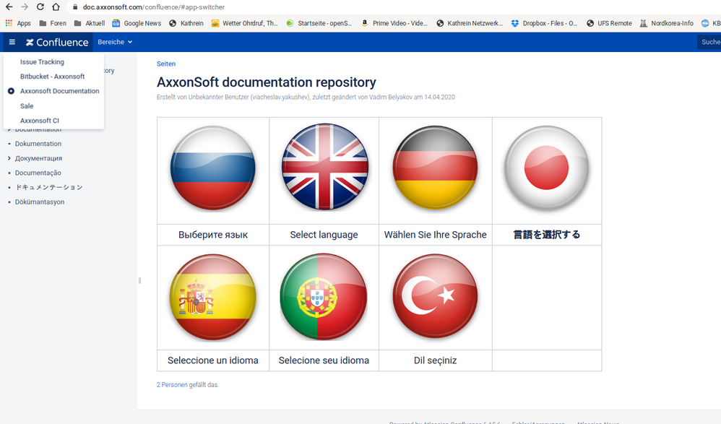Image resolution: width=721 pixels, height=424 pixels.
Task: Expand the Документация tree item
Action: coord(9,158)
